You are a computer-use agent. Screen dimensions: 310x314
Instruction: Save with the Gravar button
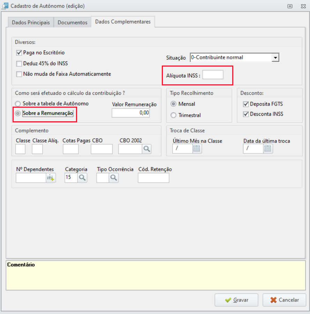coord(236,300)
